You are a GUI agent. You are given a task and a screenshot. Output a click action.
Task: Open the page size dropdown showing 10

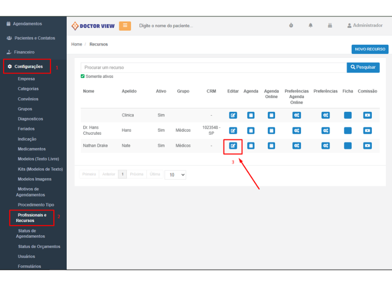pos(175,175)
